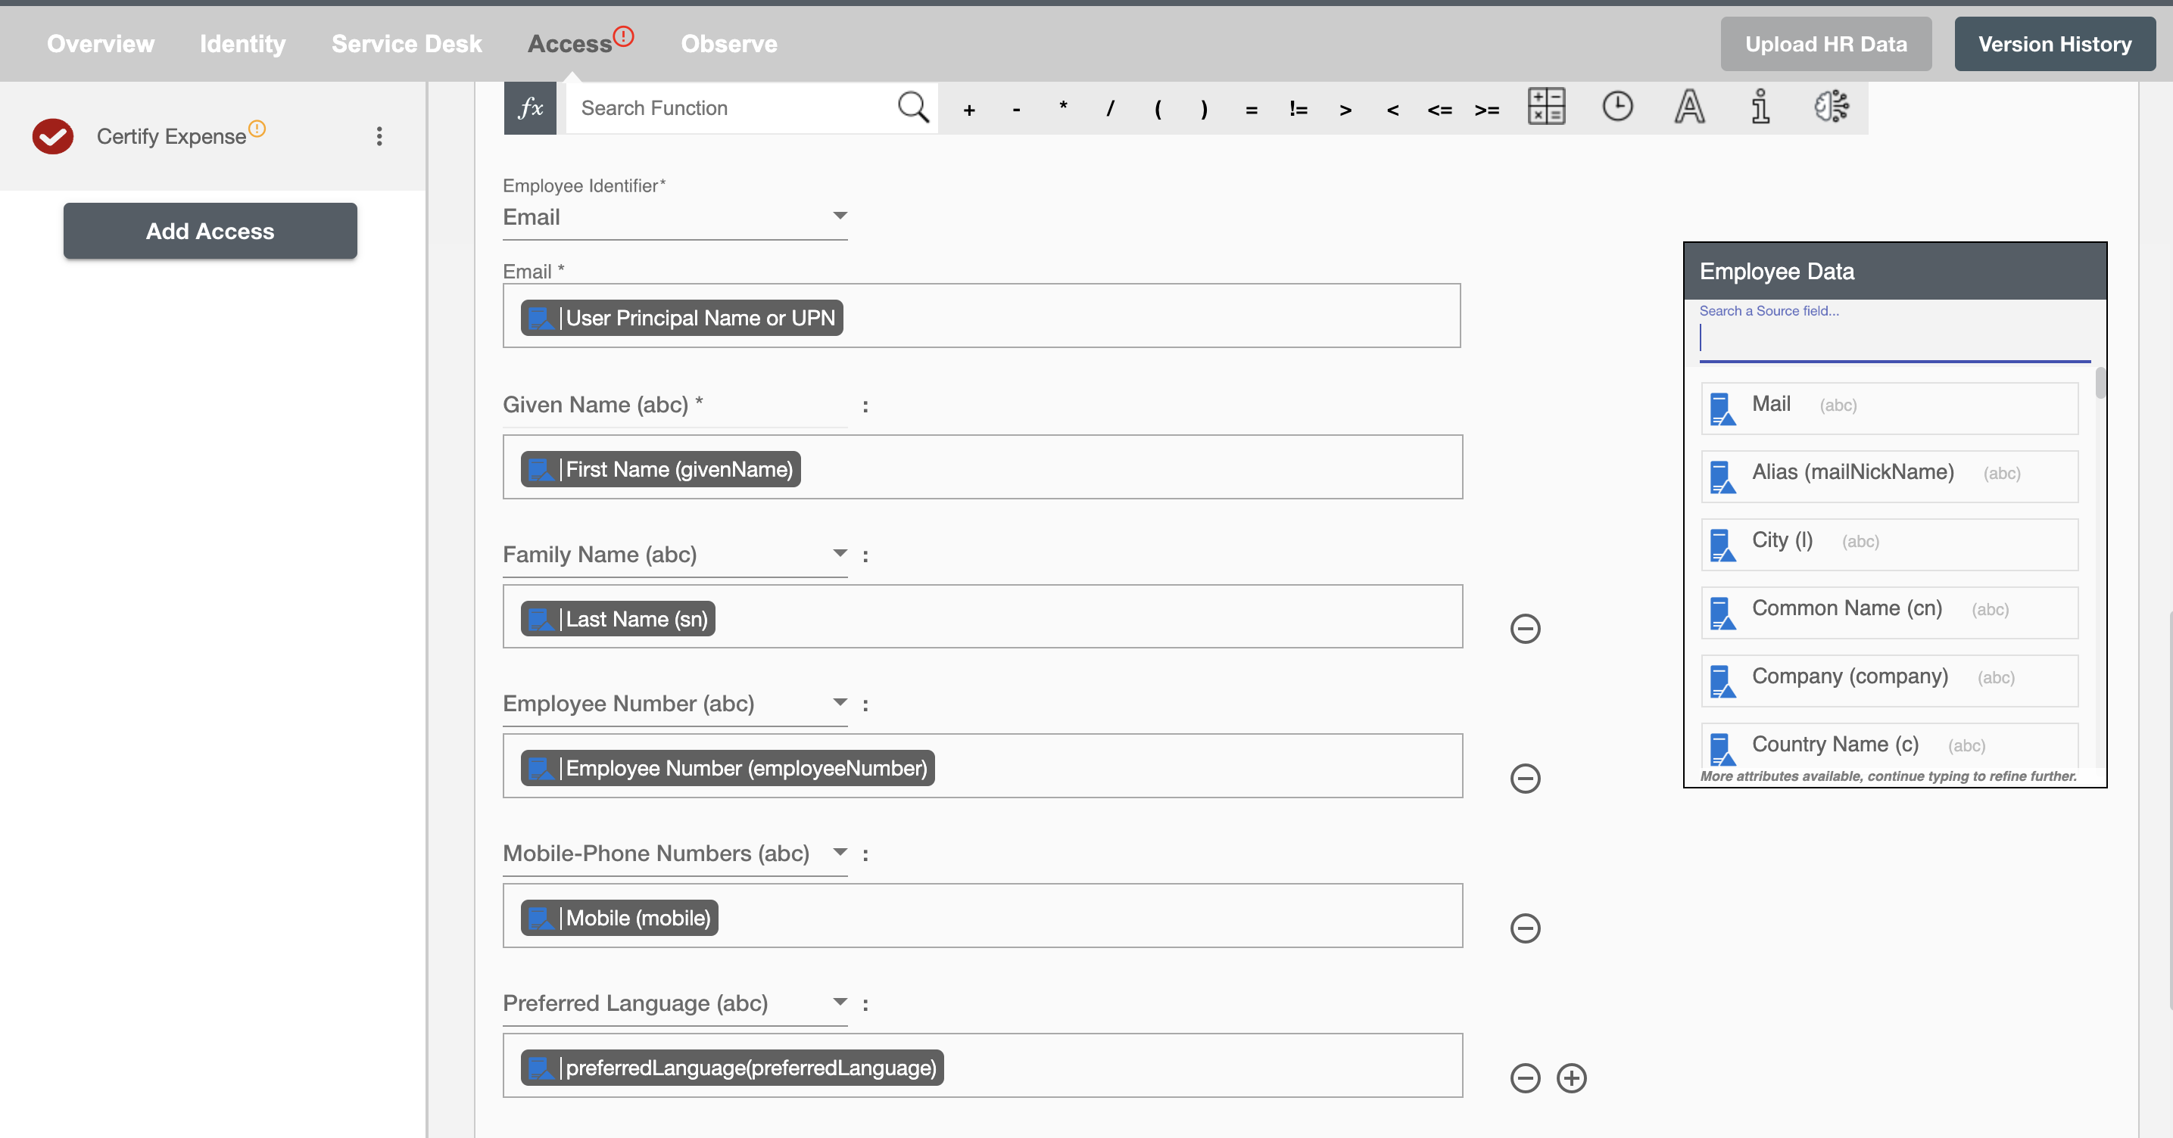Select the text formatting icon in toolbar

(x=1690, y=107)
